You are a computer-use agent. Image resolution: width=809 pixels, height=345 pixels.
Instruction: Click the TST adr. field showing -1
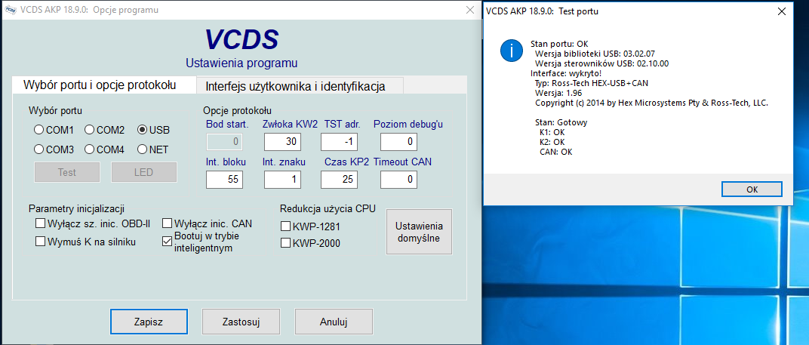pyautogui.click(x=340, y=141)
